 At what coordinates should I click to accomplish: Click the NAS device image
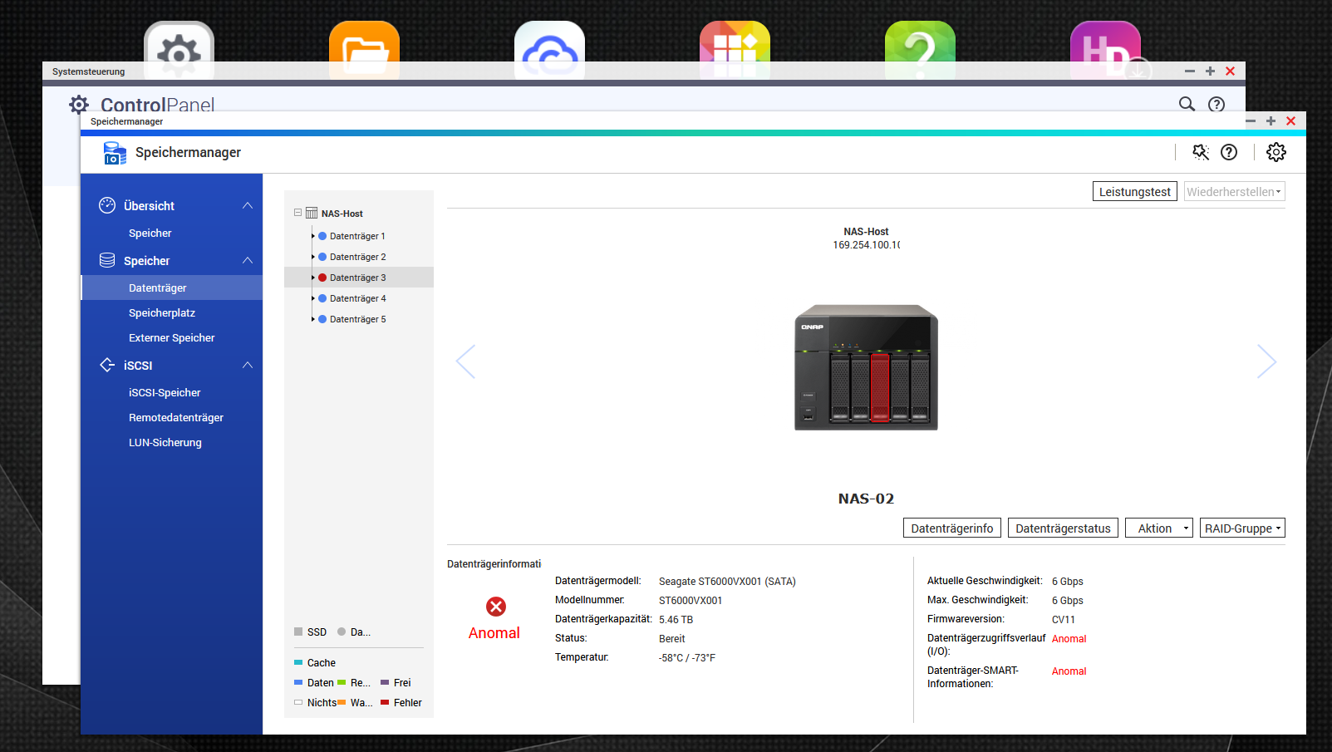point(866,367)
